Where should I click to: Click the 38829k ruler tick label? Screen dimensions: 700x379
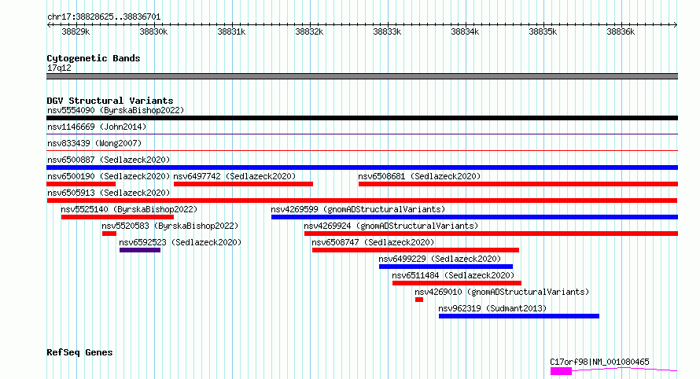tap(76, 31)
